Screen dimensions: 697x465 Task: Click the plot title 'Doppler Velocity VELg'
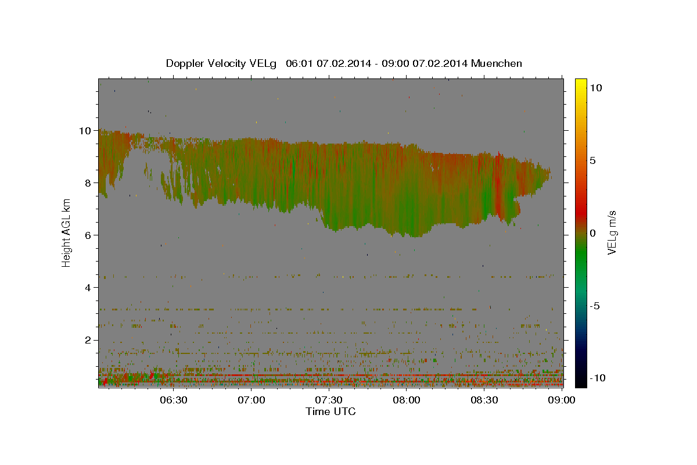click(x=220, y=63)
